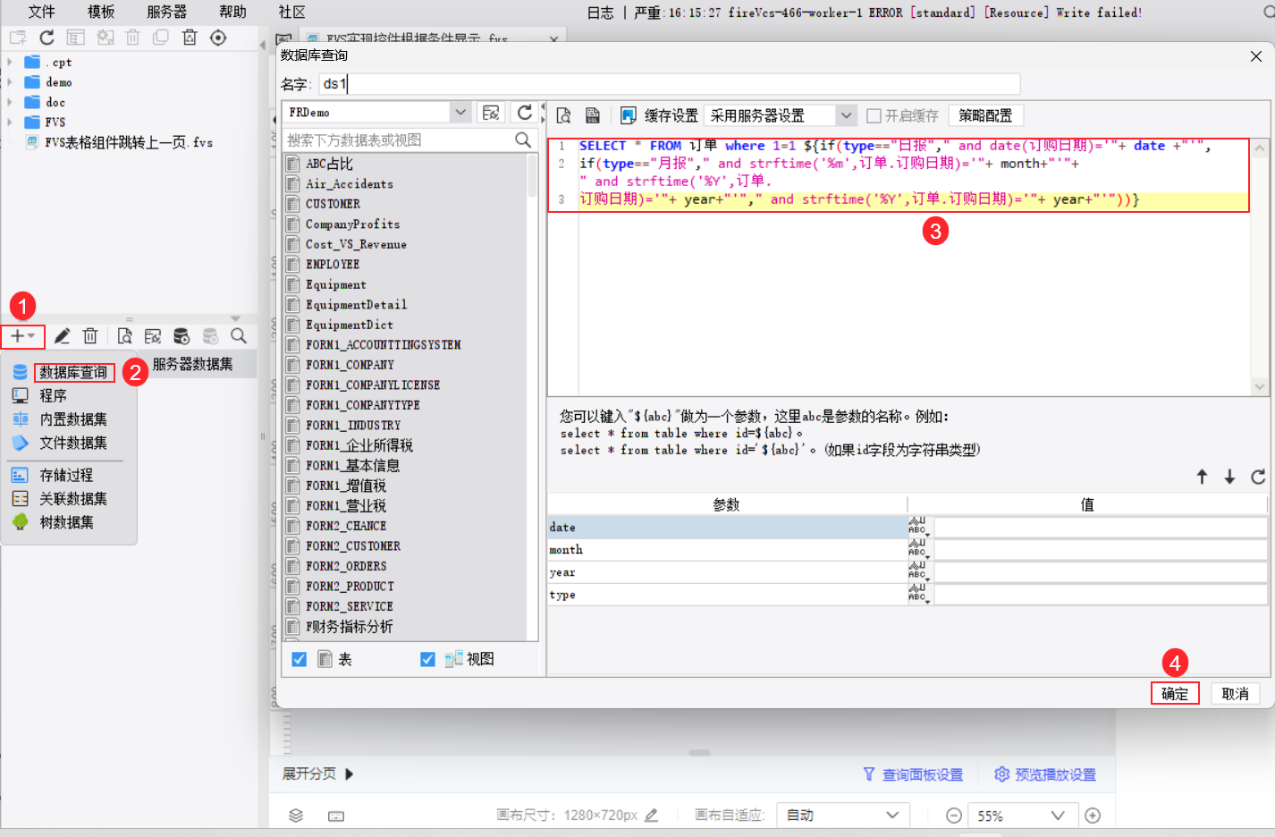1275x837 pixels.
Task: Expand the .cpt folder
Action: point(10,62)
